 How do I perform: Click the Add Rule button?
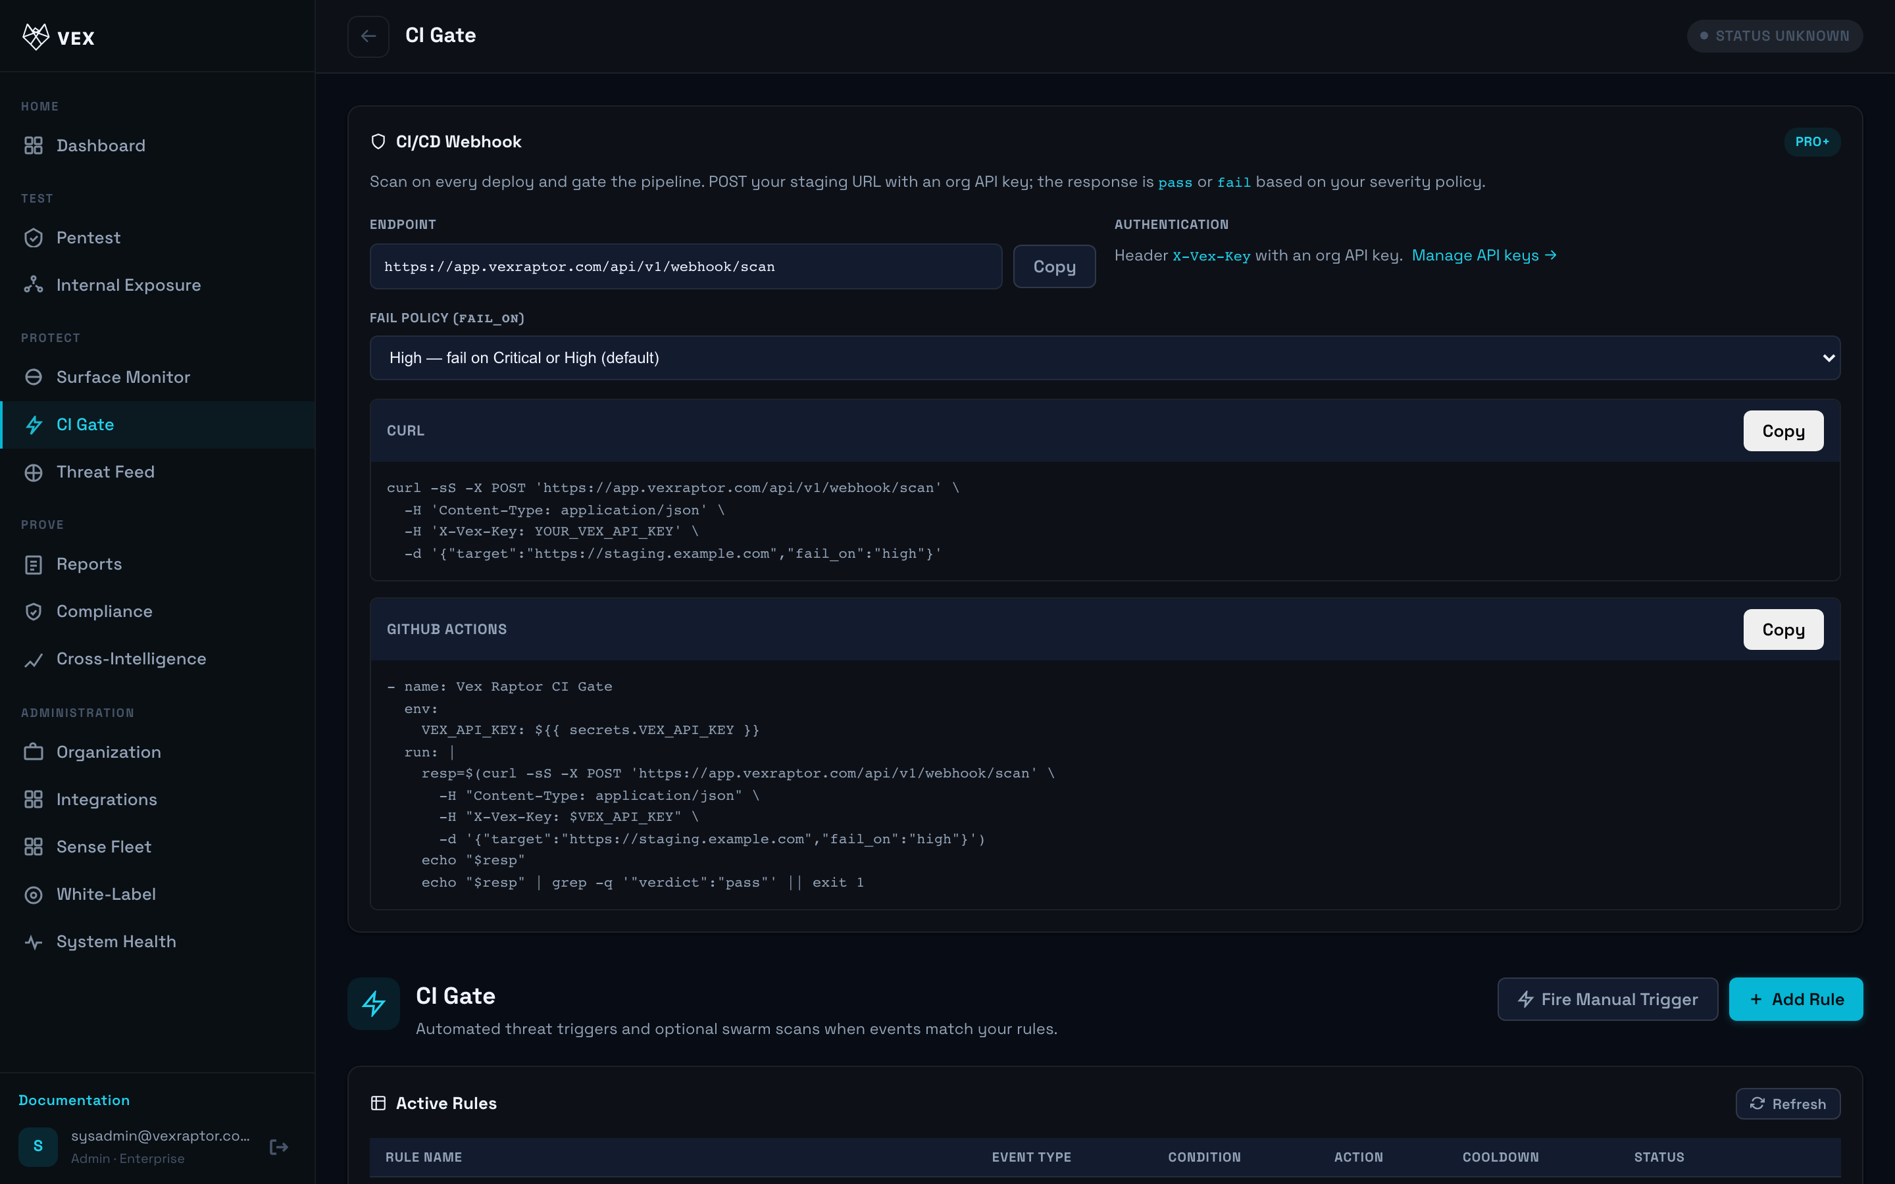(1796, 999)
